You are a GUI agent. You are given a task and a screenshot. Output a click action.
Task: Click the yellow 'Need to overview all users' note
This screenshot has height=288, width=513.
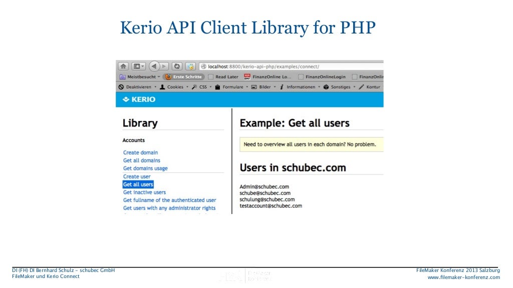click(312, 144)
